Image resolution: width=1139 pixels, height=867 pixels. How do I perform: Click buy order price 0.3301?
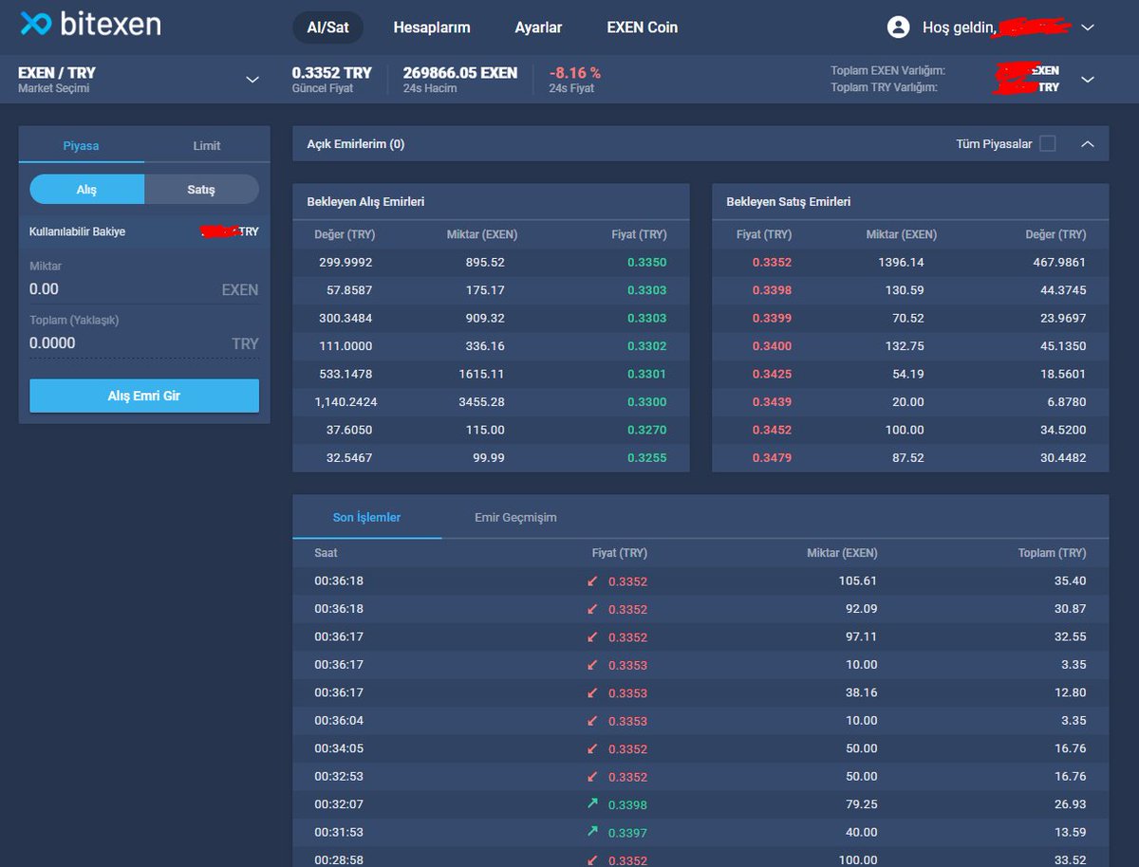646,374
